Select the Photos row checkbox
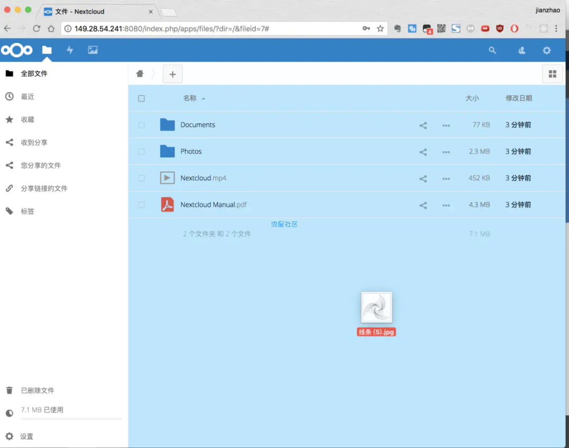569x448 pixels. point(142,152)
